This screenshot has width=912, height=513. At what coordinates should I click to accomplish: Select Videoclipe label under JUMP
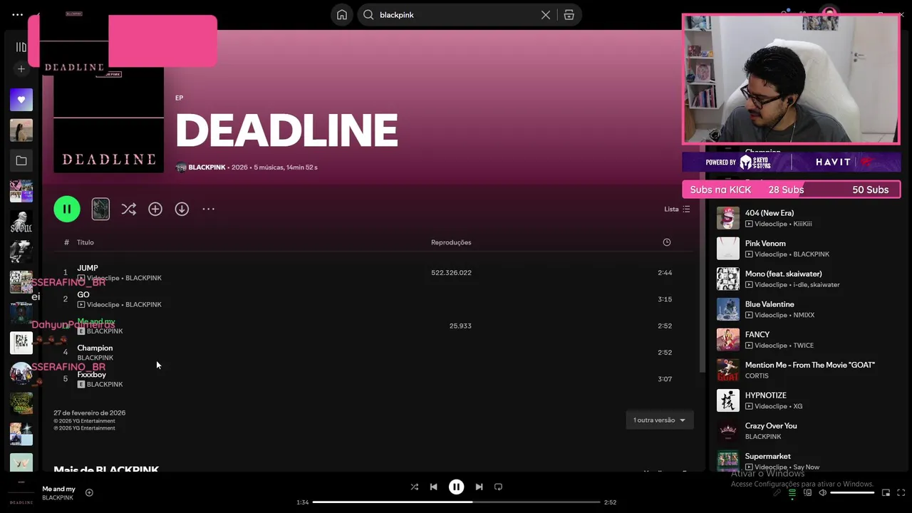[103, 278]
